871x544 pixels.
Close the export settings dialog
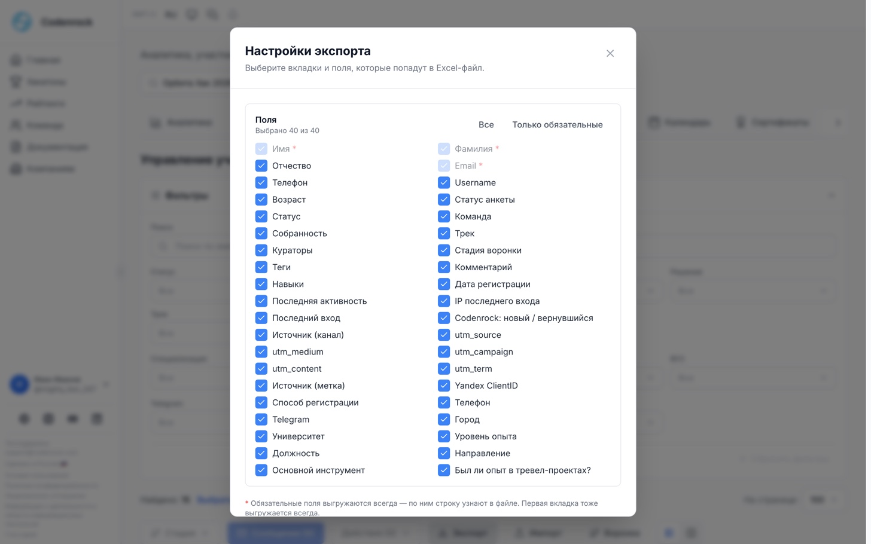(x=610, y=53)
